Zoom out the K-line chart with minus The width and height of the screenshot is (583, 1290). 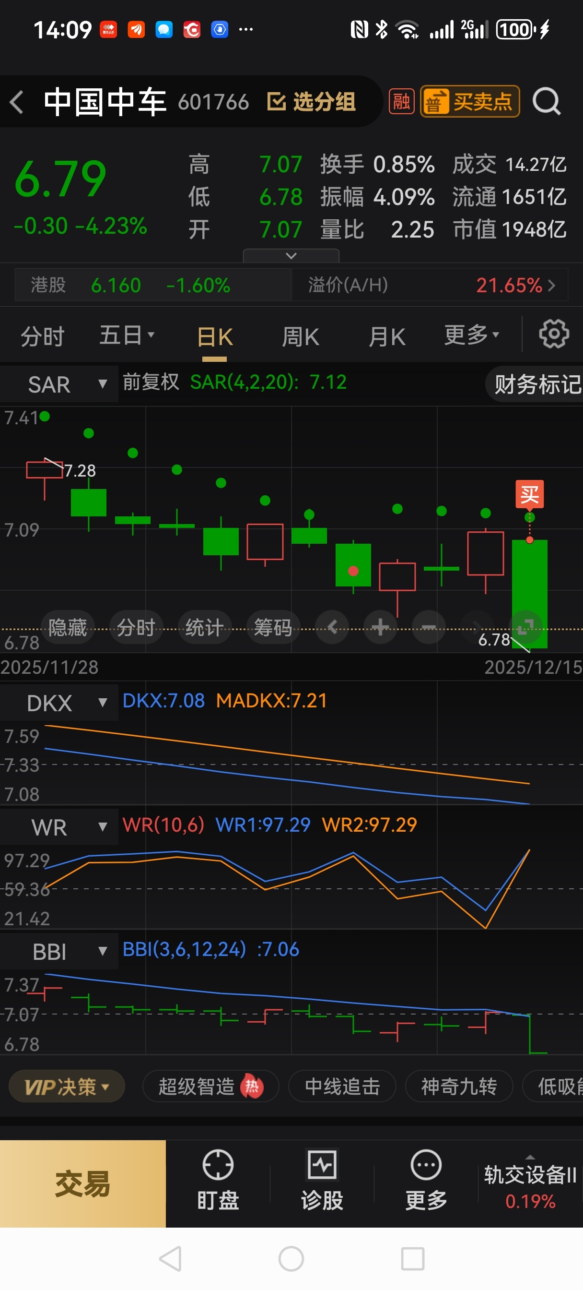pos(428,627)
